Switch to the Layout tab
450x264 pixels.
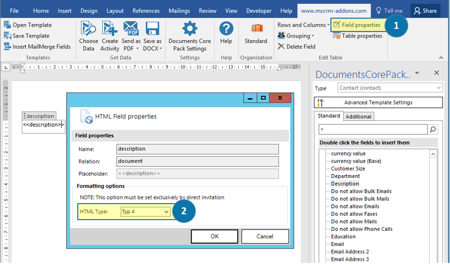click(x=115, y=11)
